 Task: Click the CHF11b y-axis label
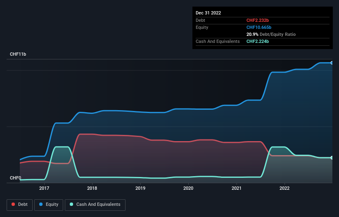[18, 54]
